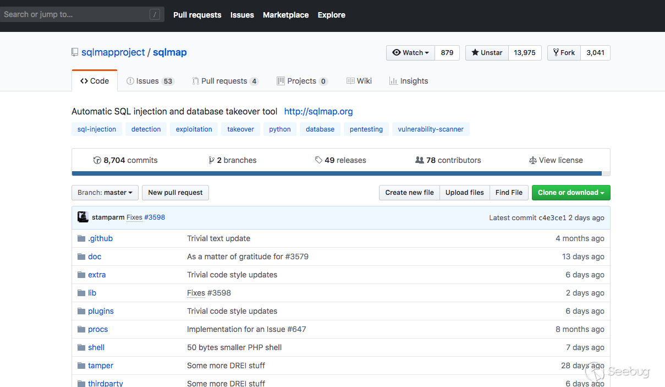
Task: View the 879 watchers count
Action: 447,53
